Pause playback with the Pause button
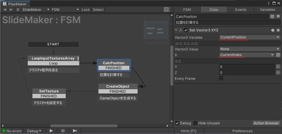This screenshot has width=282, height=134. pyautogui.click(x=63, y=131)
